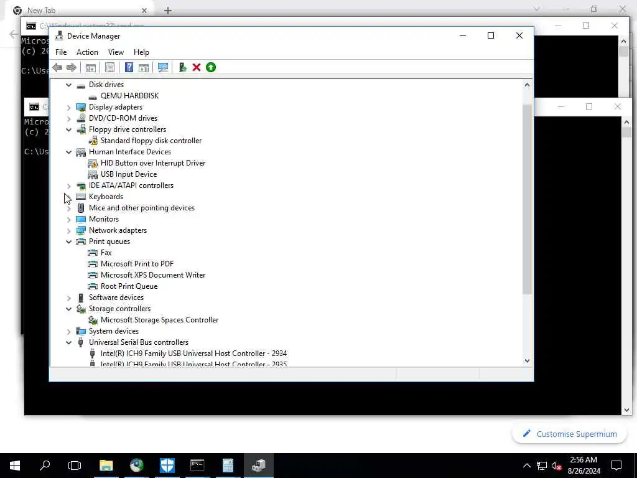Collapse the Disk drives node
The height and width of the screenshot is (478, 637).
[68, 85]
